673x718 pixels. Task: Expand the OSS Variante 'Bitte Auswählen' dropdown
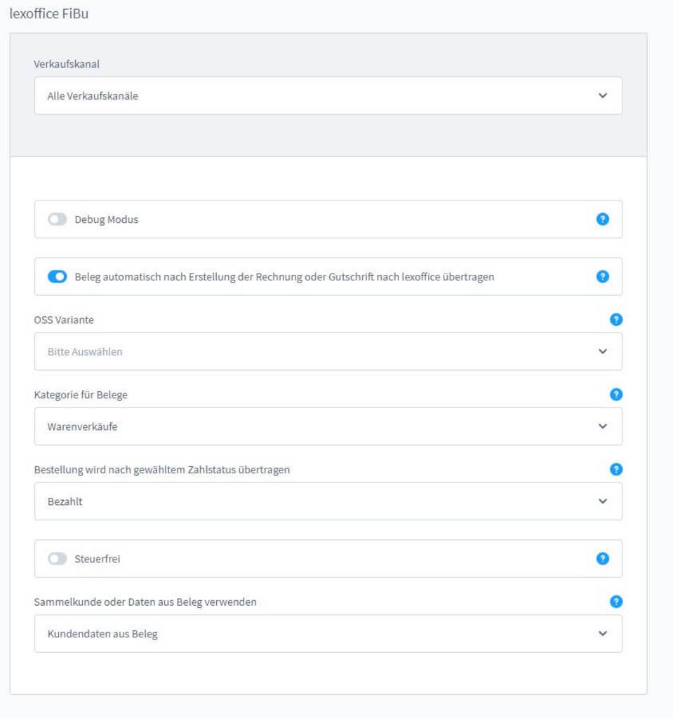(328, 351)
